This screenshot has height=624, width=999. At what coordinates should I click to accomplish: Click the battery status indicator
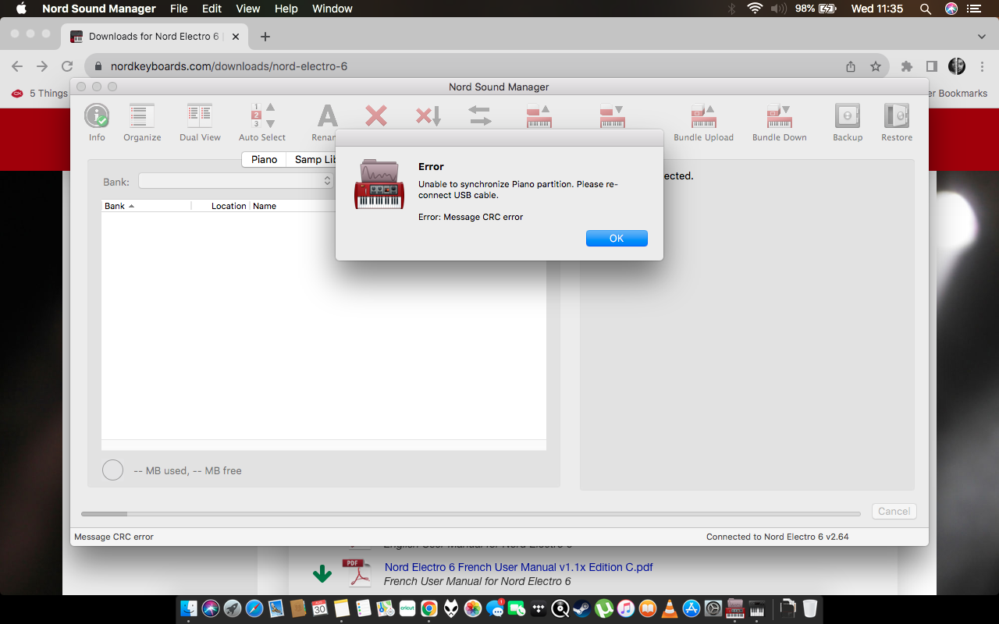click(x=817, y=9)
